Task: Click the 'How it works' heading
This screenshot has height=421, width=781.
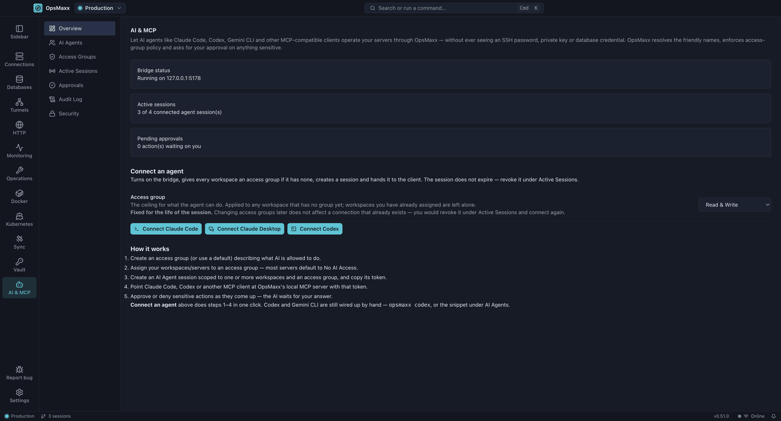Action: [150, 249]
